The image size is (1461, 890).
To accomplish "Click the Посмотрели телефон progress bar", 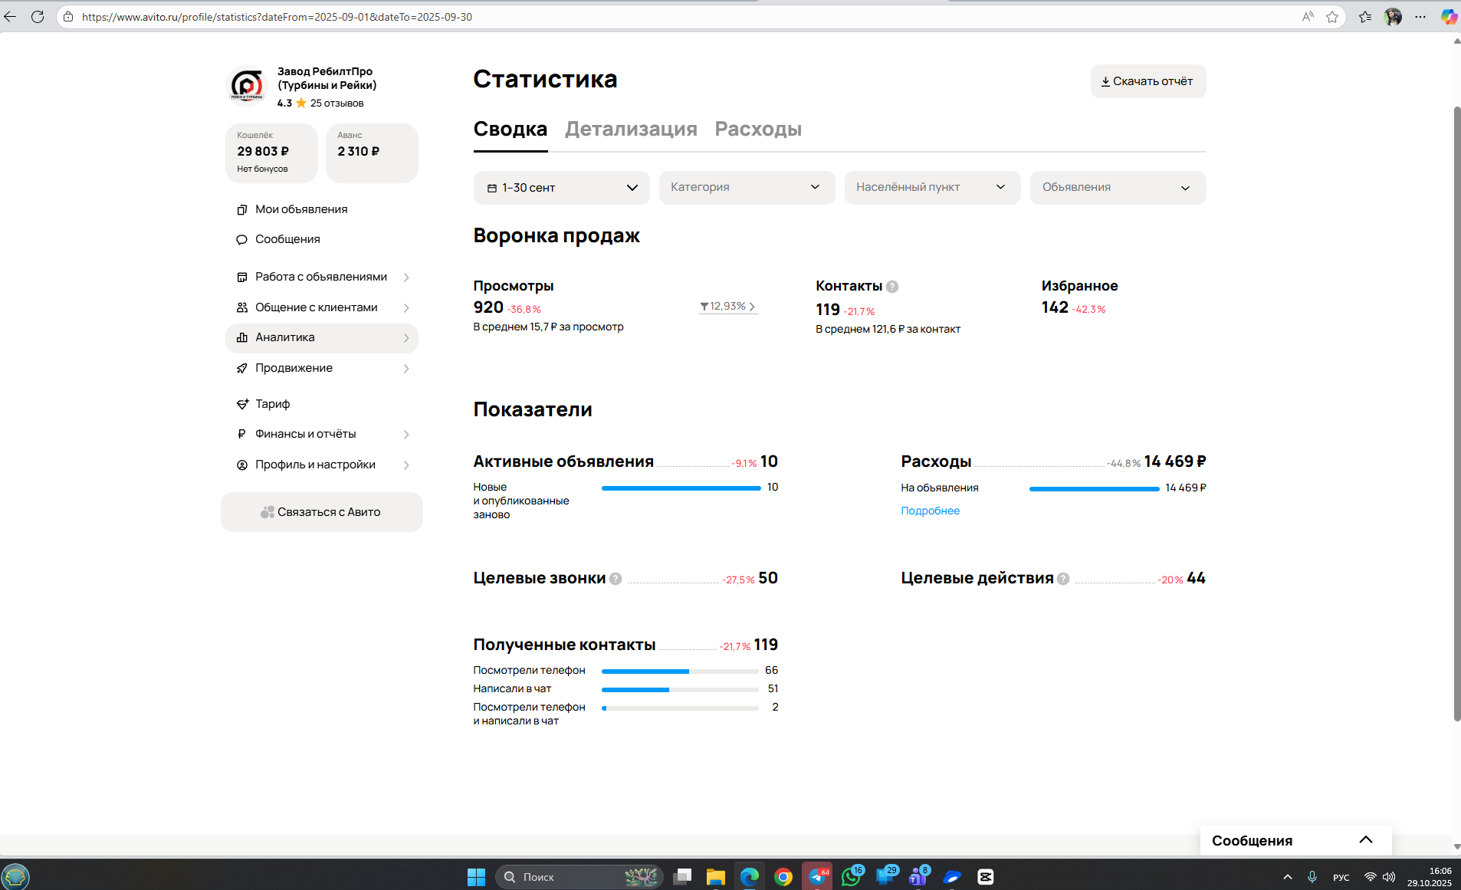I will coord(680,671).
